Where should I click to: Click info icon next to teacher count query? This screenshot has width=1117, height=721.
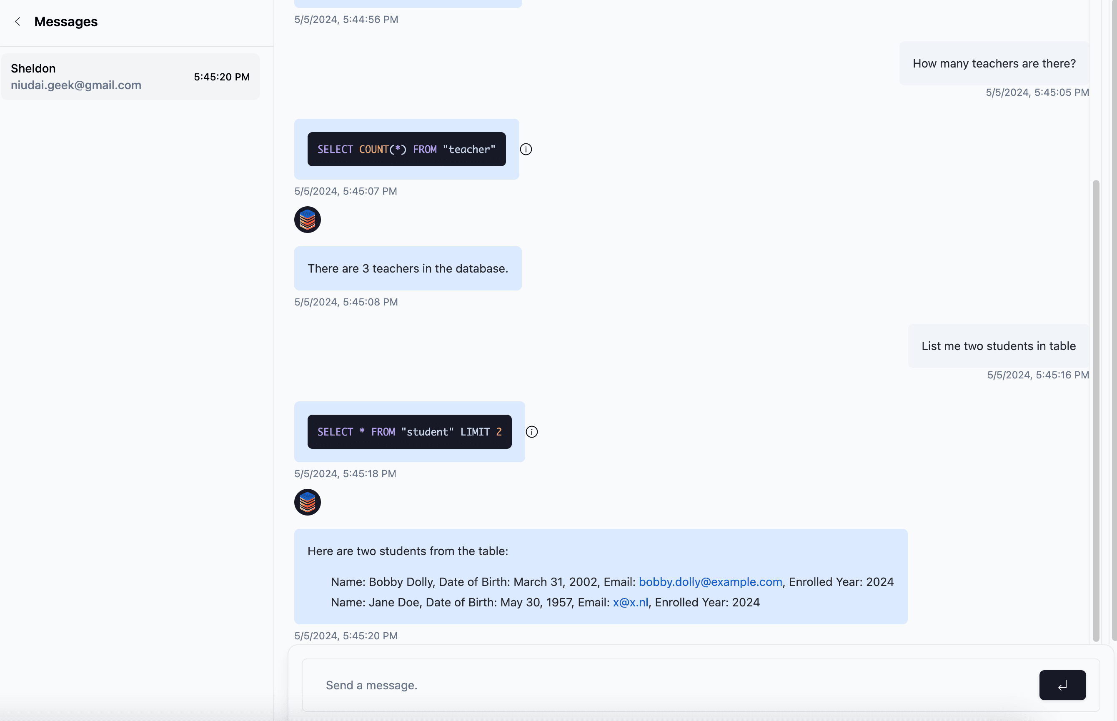[526, 149]
